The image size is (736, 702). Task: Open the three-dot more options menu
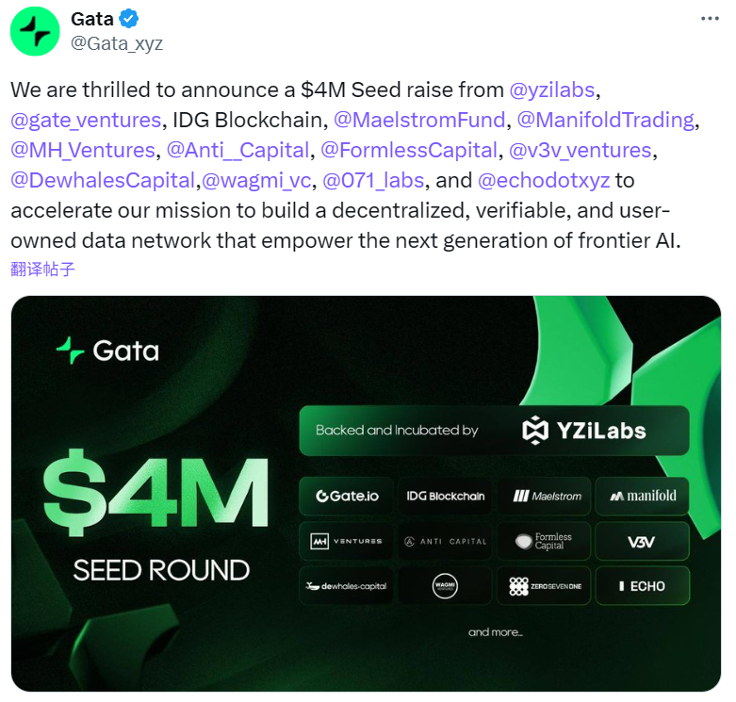click(707, 20)
